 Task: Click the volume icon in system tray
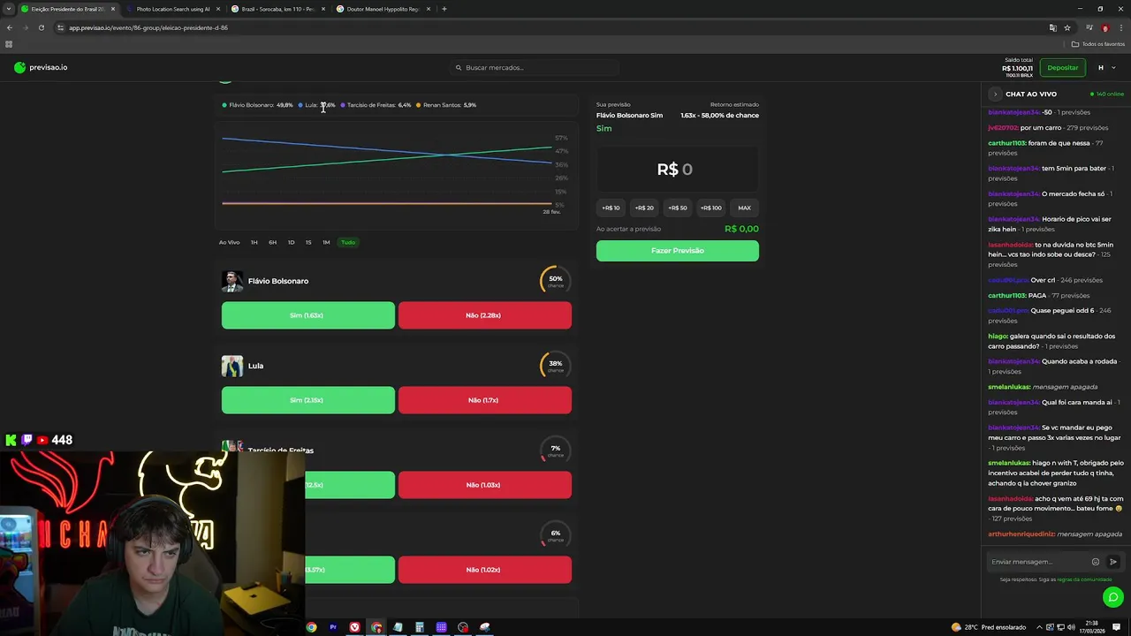point(1073,627)
